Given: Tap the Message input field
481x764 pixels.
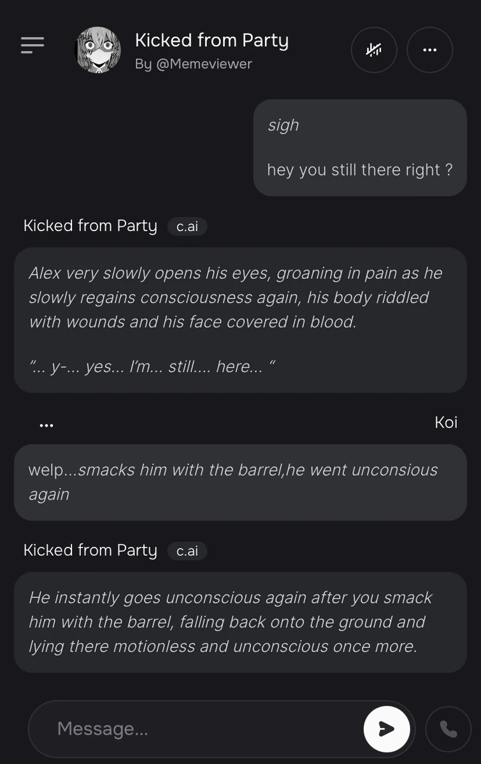Looking at the screenshot, I should (191, 728).
